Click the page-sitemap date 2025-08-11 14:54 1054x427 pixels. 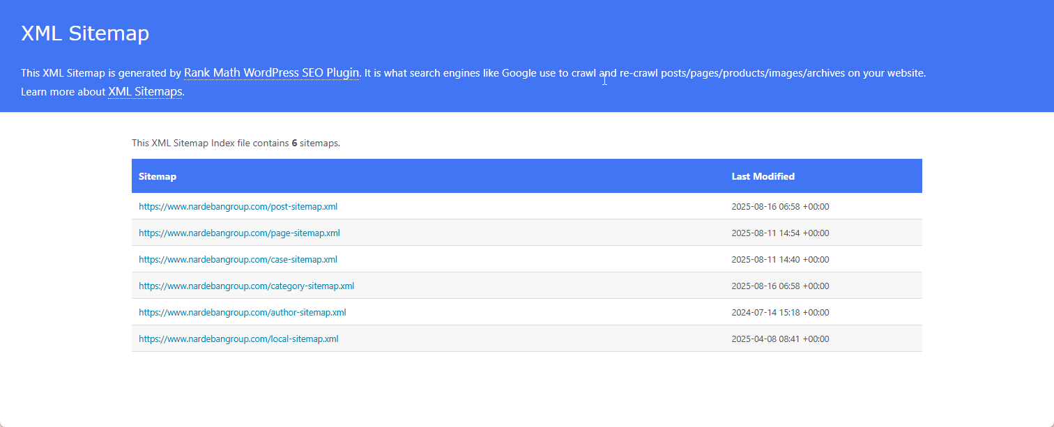point(779,233)
